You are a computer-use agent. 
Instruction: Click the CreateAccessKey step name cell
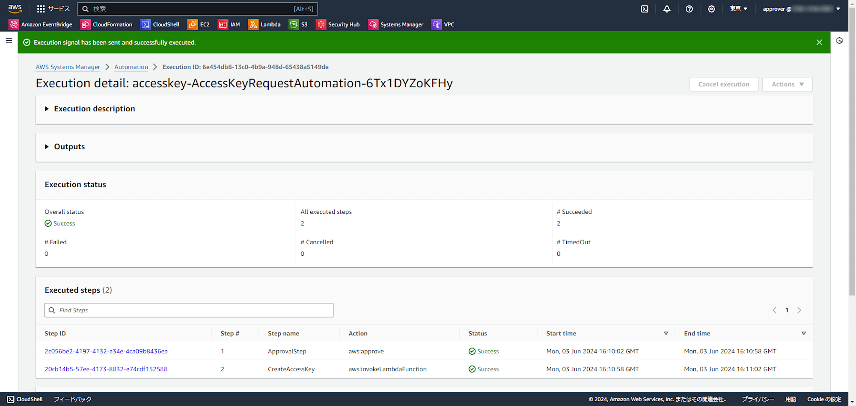pyautogui.click(x=291, y=369)
